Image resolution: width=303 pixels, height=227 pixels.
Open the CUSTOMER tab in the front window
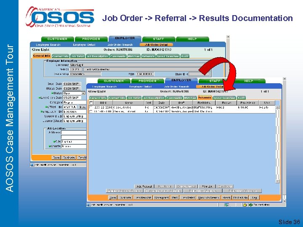tap(114, 81)
